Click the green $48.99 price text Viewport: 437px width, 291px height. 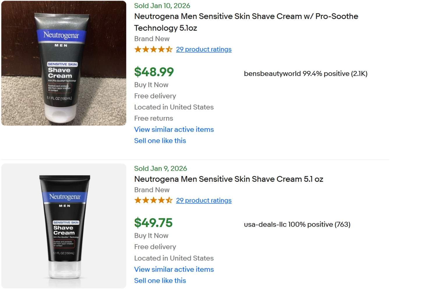click(x=154, y=72)
